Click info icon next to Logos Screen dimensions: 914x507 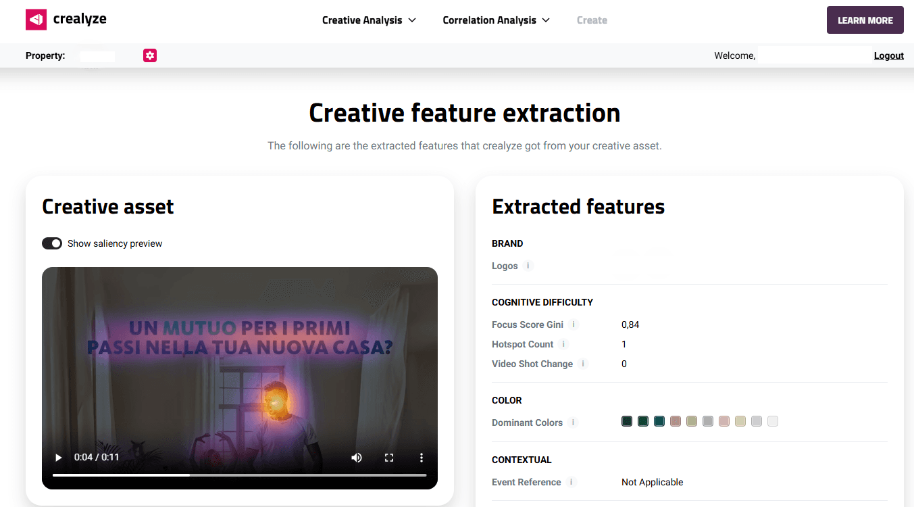coord(528,266)
